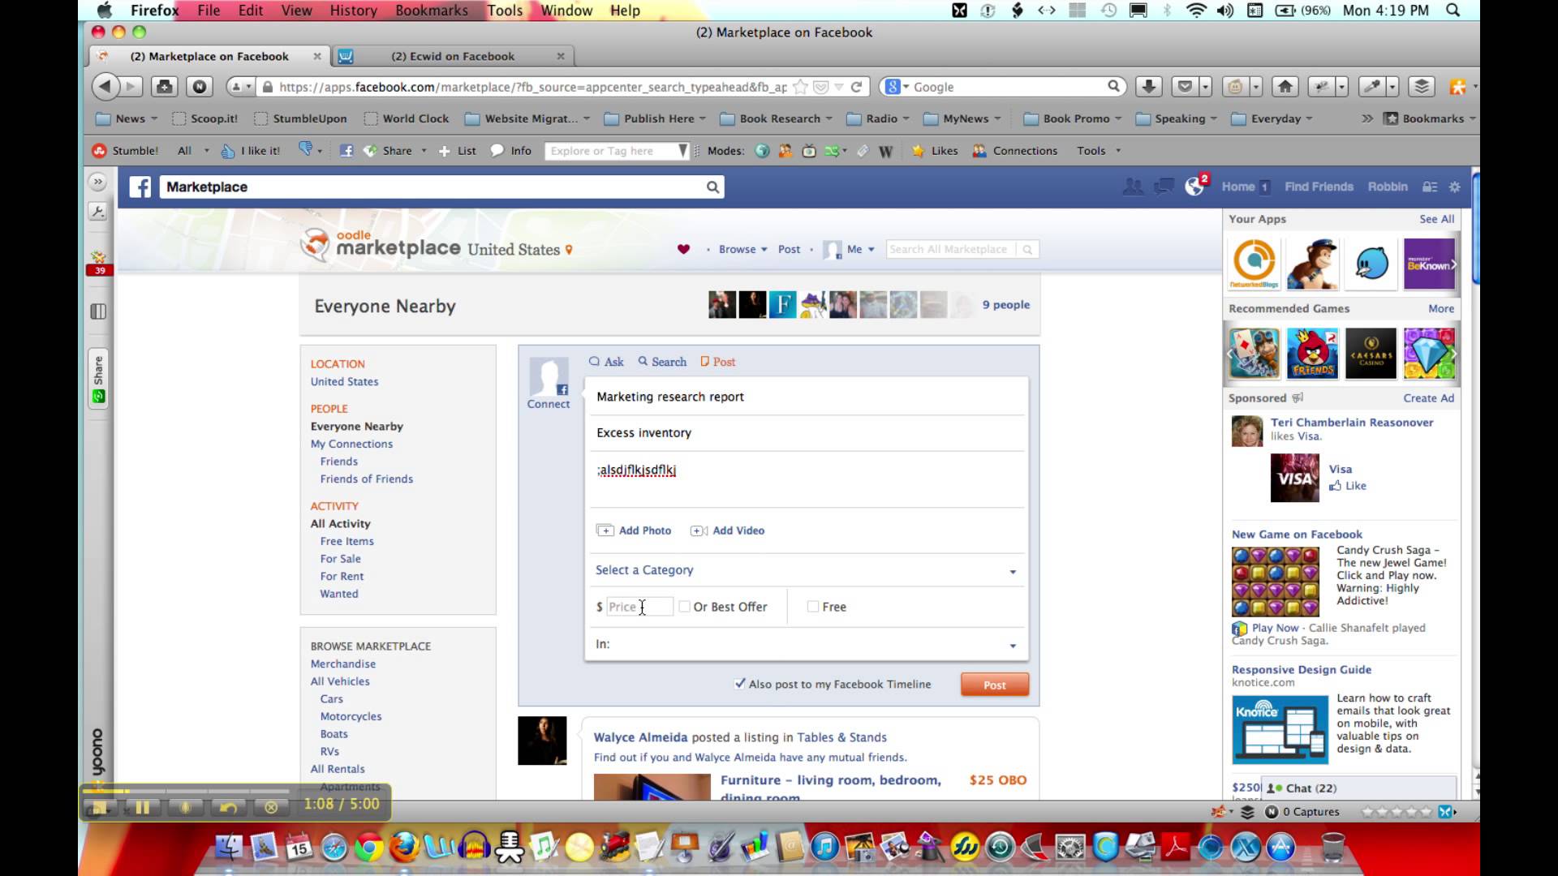This screenshot has height=876, width=1558.
Task: Open Facebook notifications globe icon
Action: [x=1194, y=187]
